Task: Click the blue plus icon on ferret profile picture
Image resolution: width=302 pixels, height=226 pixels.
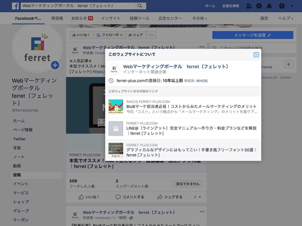Action: 55,65
